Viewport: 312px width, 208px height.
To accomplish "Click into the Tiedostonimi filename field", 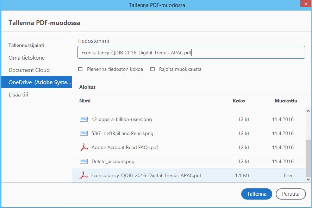I will pos(191,53).
